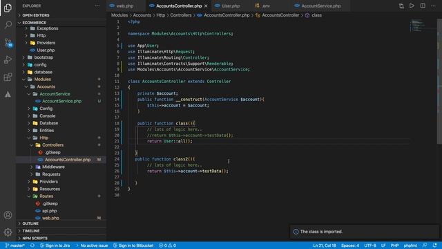Open the Search view in activity bar
The image size is (442, 249).
(x=8, y=25)
